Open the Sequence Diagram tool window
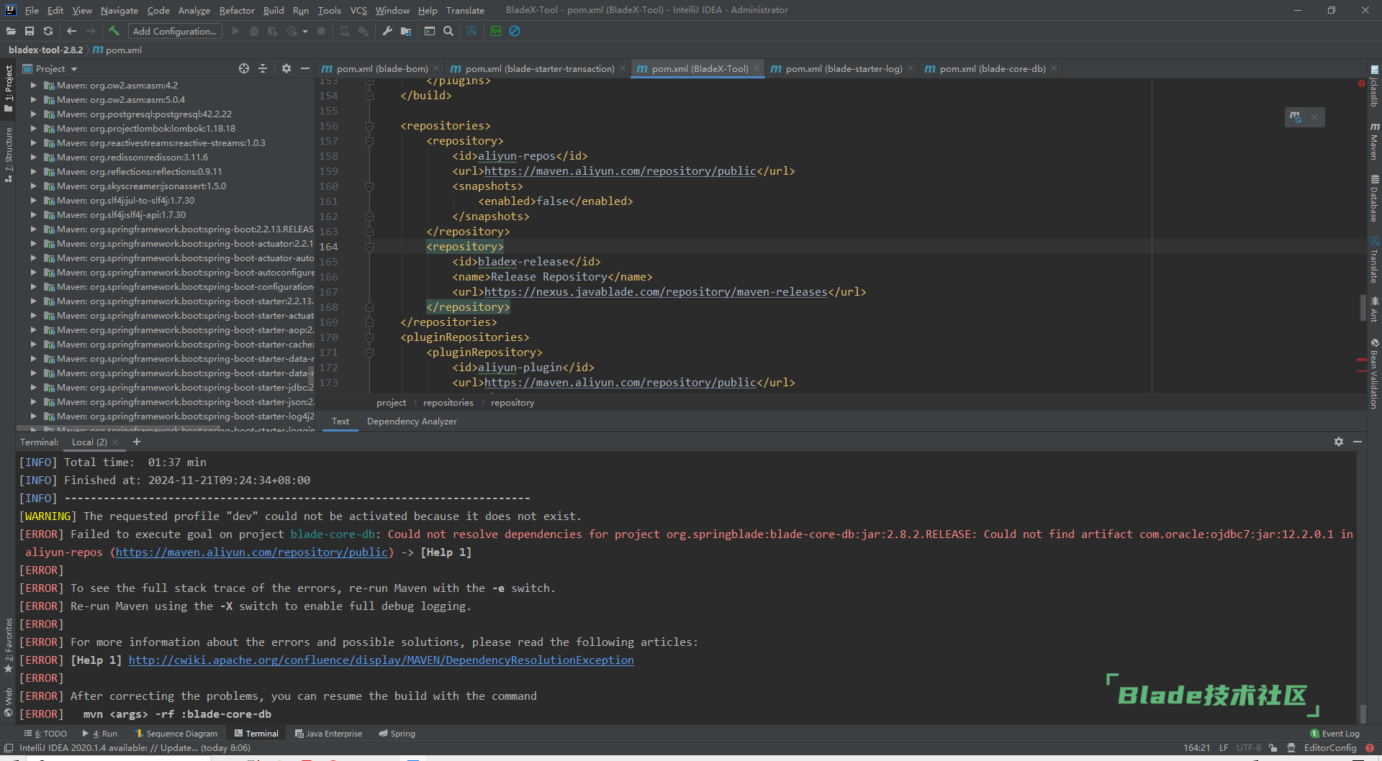This screenshot has height=761, width=1382. coord(176,734)
